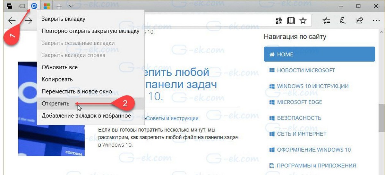This screenshot has height=175, width=385.
Task: Open the settings and more ellipsis
Action: point(376,21)
